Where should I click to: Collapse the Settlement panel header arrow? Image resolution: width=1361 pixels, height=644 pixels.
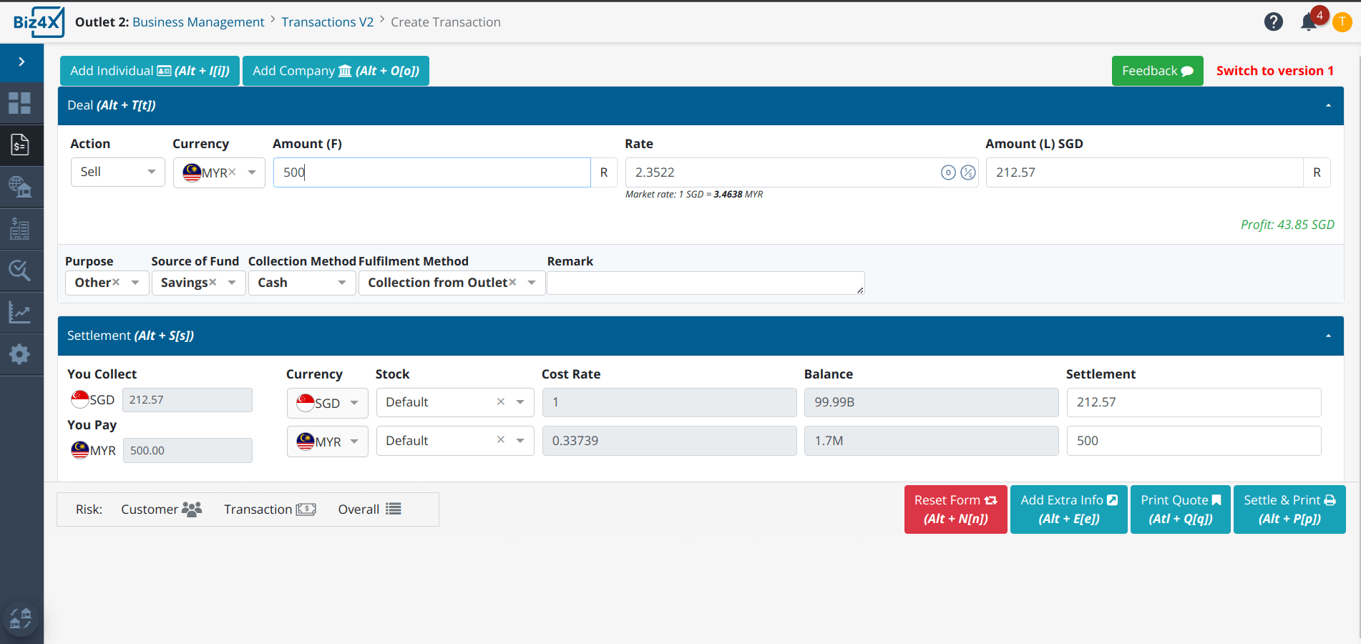tap(1328, 336)
